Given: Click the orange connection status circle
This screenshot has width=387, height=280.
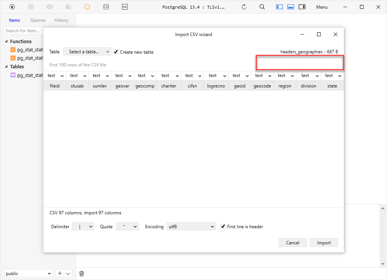Looking at the screenshot, I should [x=87, y=7].
